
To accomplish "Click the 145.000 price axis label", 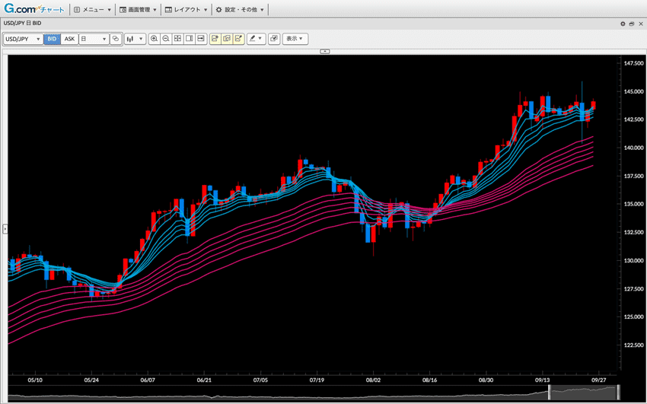I will (x=634, y=91).
